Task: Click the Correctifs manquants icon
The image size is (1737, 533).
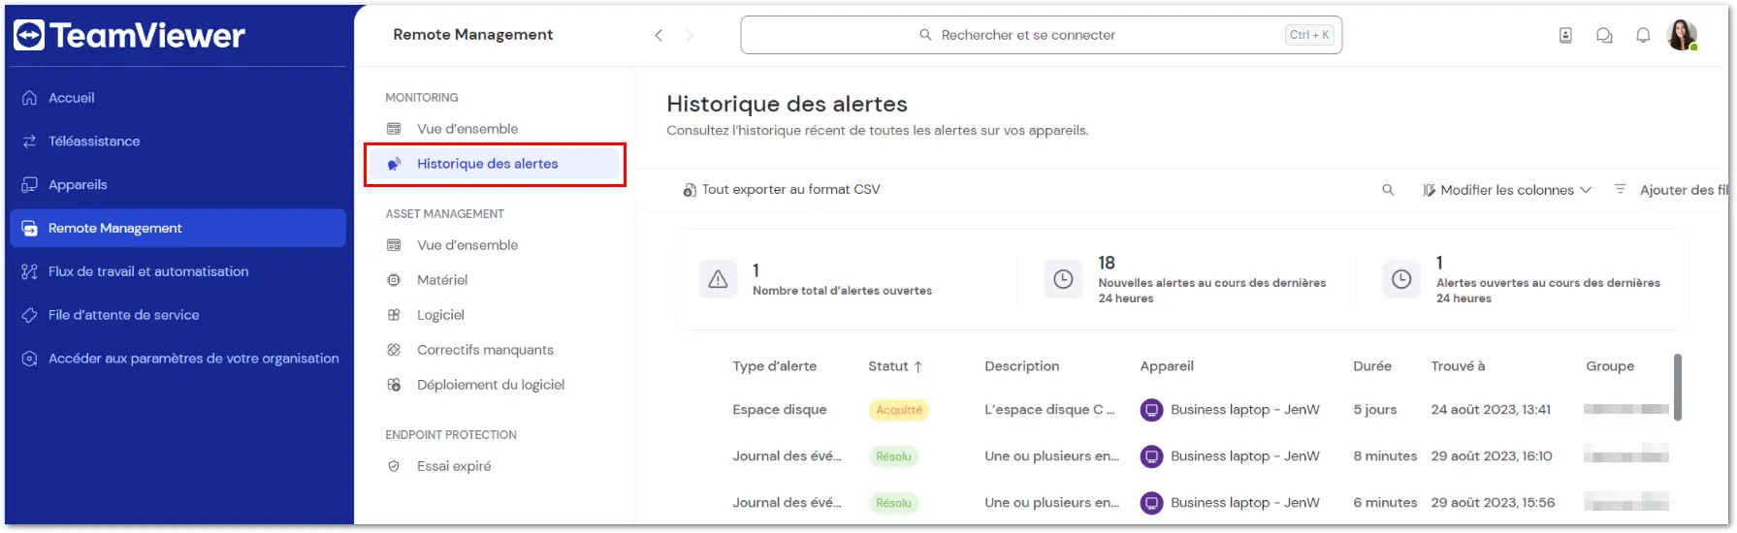Action: click(x=394, y=350)
